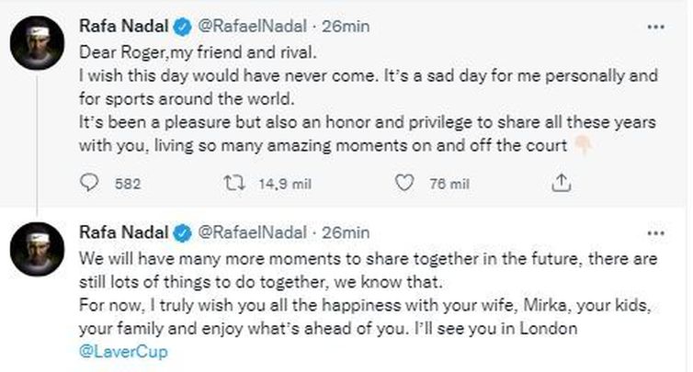Click the share icon on the first tweet
This screenshot has width=693, height=372.
tap(559, 184)
